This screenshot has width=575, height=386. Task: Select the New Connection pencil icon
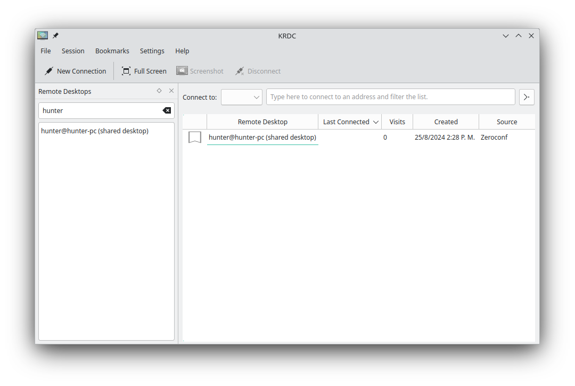[x=48, y=70]
